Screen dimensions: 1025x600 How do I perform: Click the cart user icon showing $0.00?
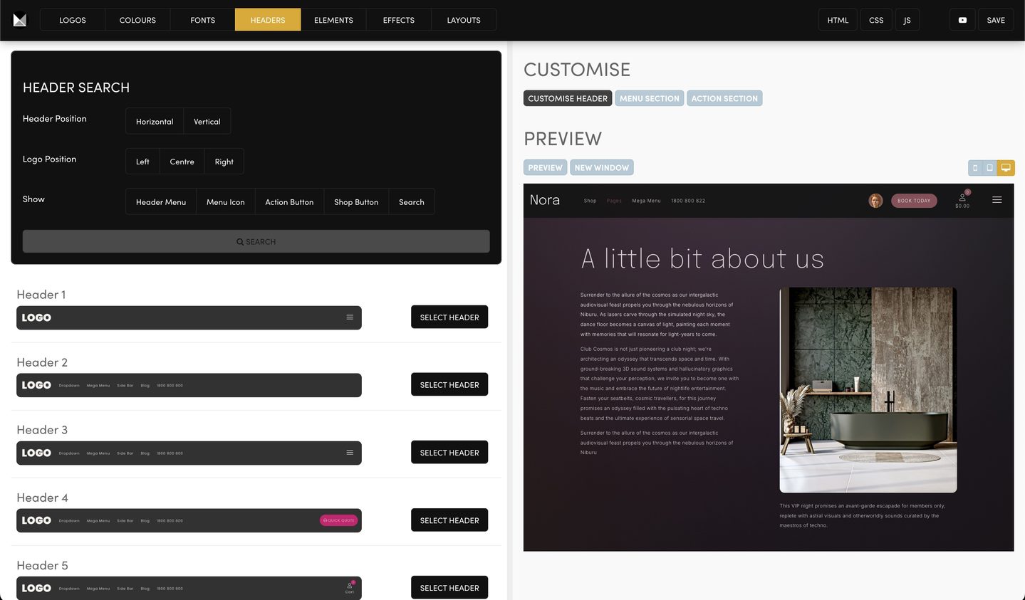(962, 199)
